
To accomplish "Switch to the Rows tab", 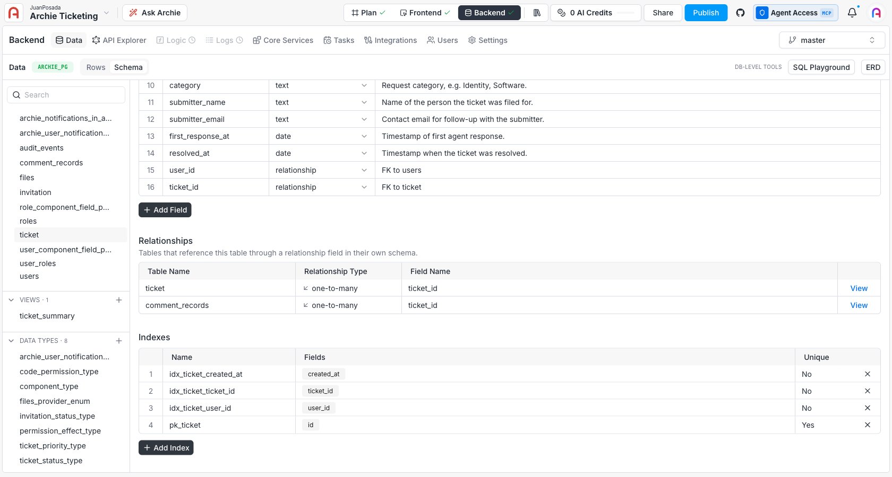I will pyautogui.click(x=96, y=67).
